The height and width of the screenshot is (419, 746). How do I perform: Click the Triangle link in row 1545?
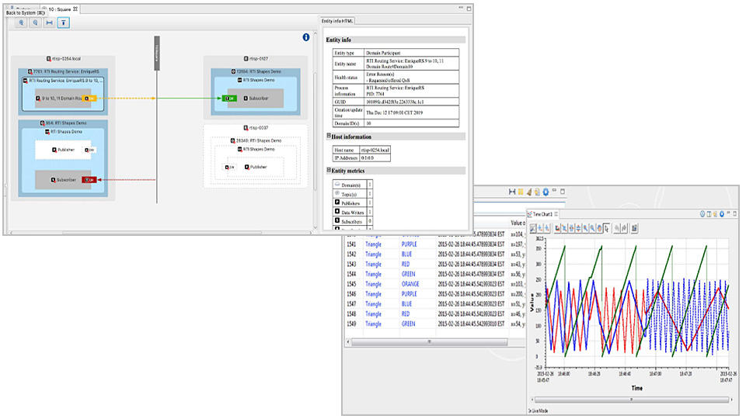[374, 284]
